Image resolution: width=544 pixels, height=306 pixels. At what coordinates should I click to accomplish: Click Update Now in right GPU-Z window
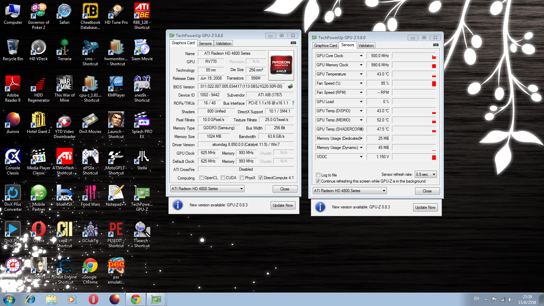[425, 207]
